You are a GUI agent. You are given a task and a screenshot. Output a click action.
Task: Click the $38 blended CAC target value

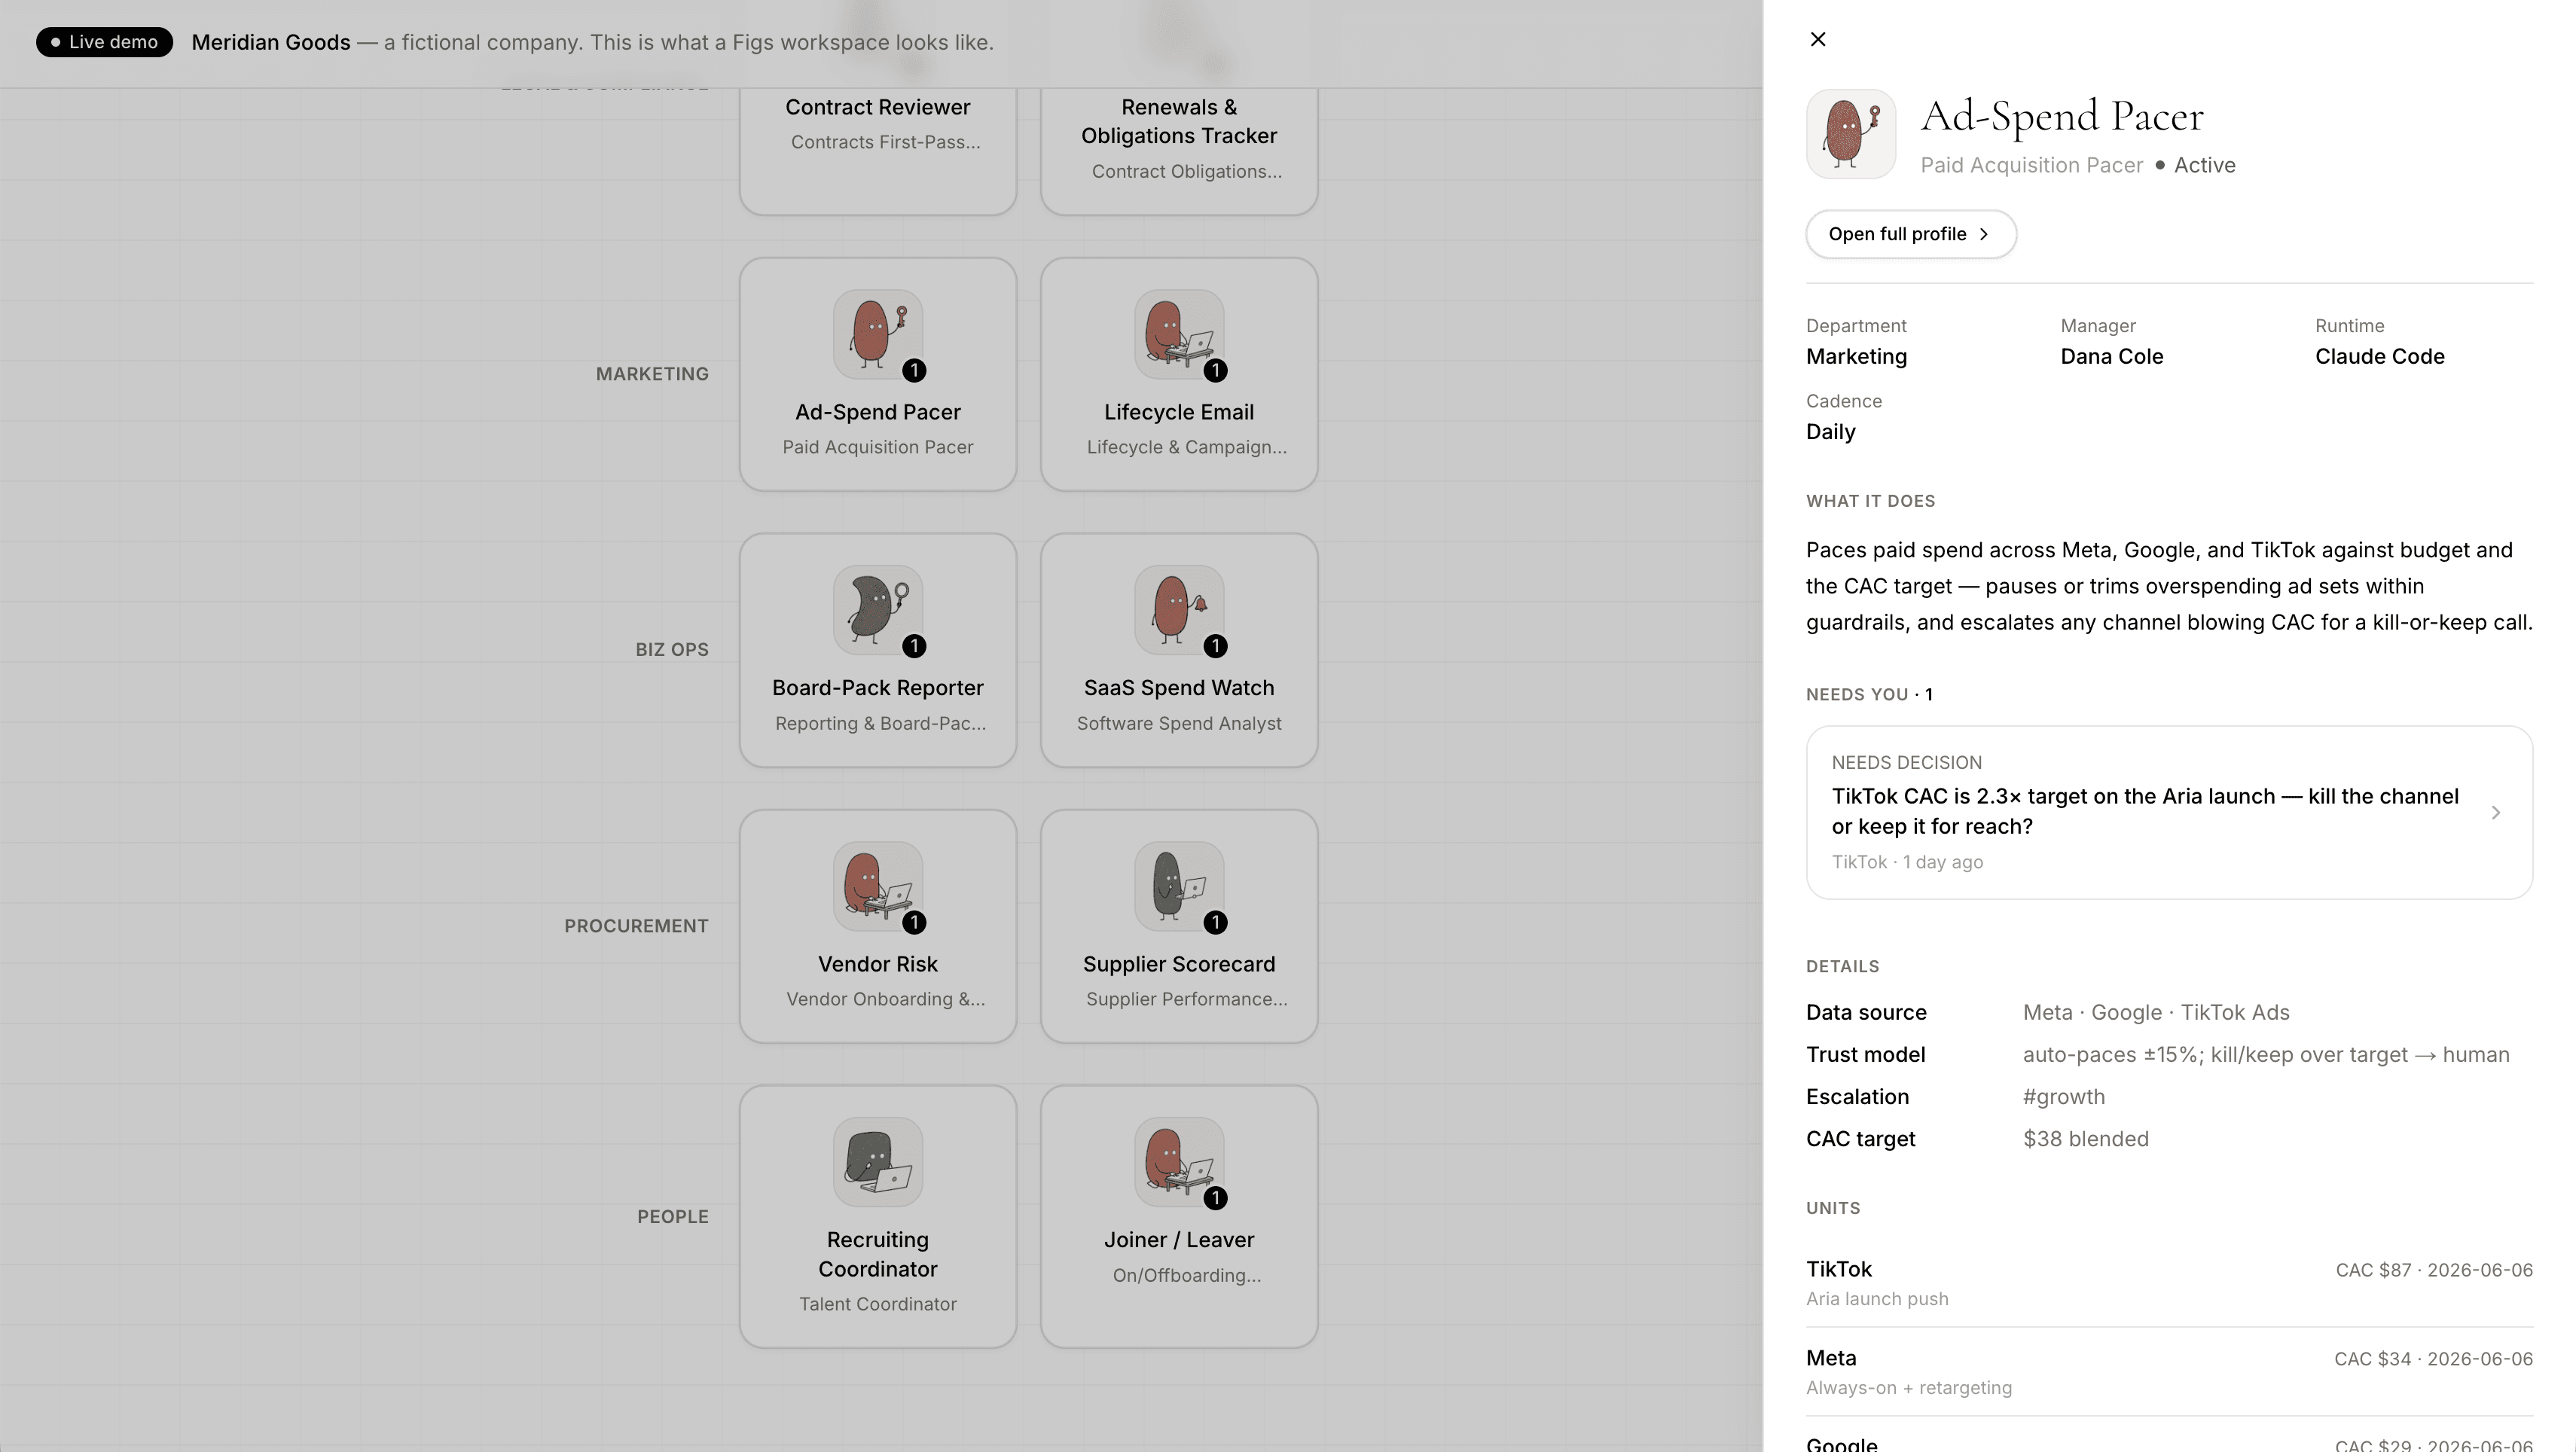pyautogui.click(x=2085, y=1139)
